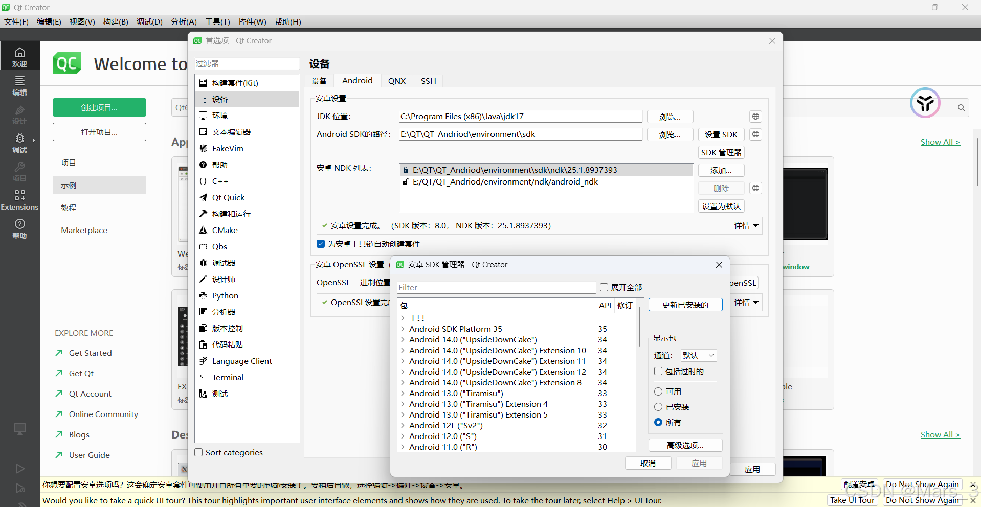Open the 文件(F) menu
The height and width of the screenshot is (507, 981).
16,21
